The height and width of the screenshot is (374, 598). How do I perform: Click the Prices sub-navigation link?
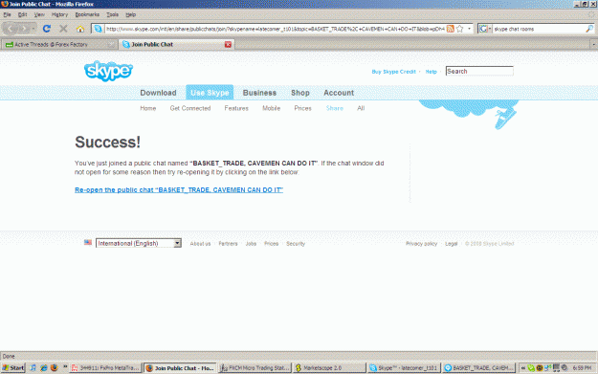tap(302, 108)
